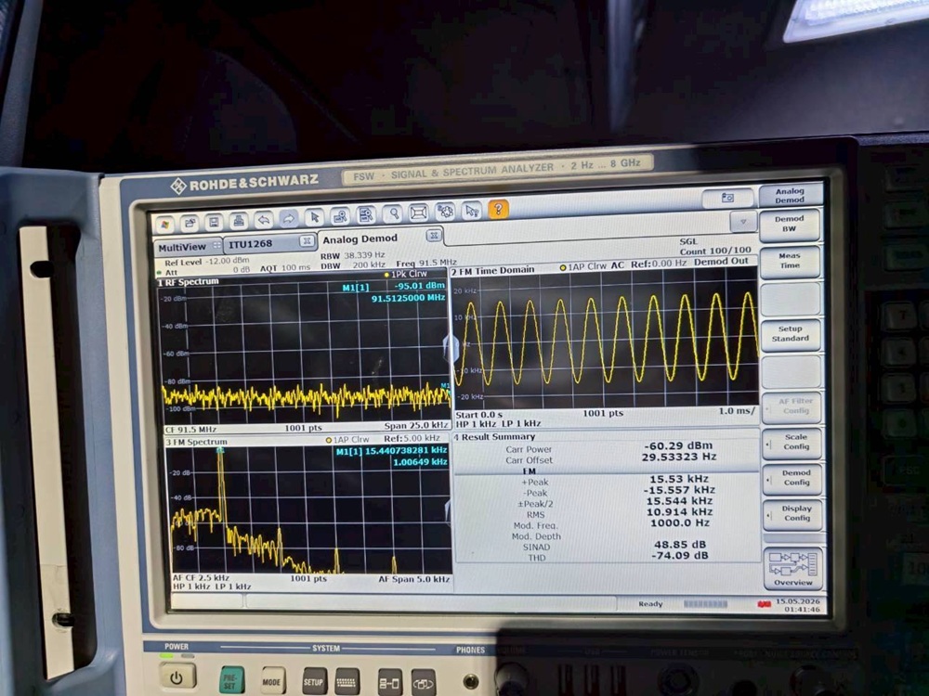Open Display Config softkey
The height and width of the screenshot is (696, 929).
tap(794, 513)
